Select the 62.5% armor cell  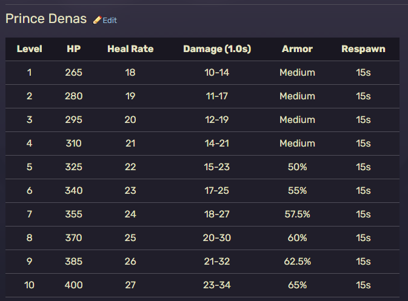(x=297, y=262)
